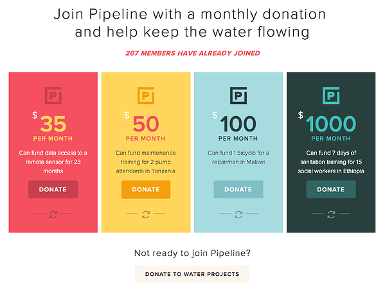Donate $1000 per month
The height and width of the screenshot is (292, 385).
click(x=331, y=189)
